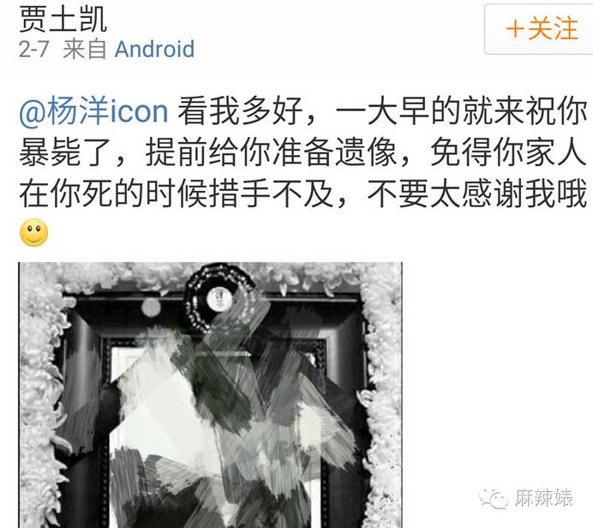Screen dimensions: 593x528
Task: Click the orange plus sign in follow button
Action: click(515, 29)
